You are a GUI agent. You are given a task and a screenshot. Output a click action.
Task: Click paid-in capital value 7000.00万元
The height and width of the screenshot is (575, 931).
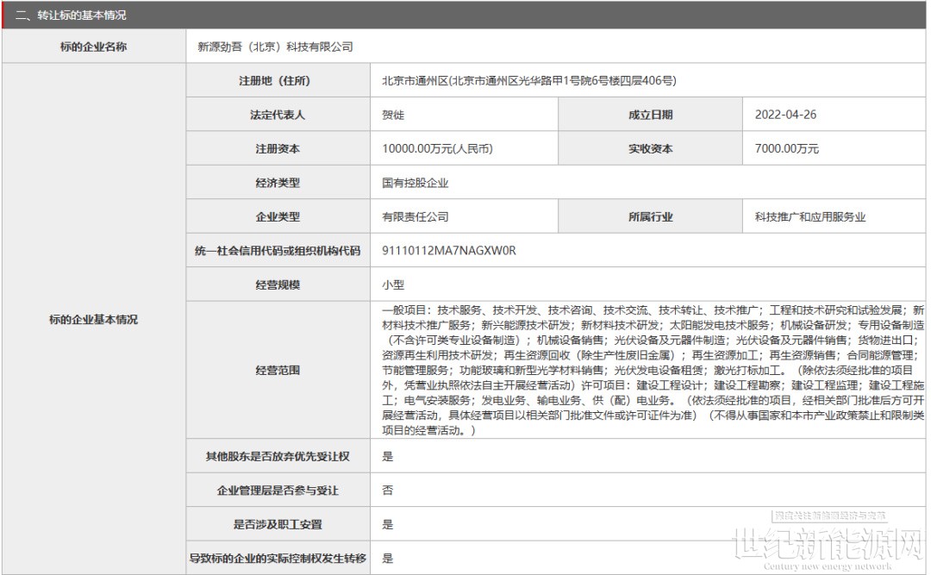786,149
